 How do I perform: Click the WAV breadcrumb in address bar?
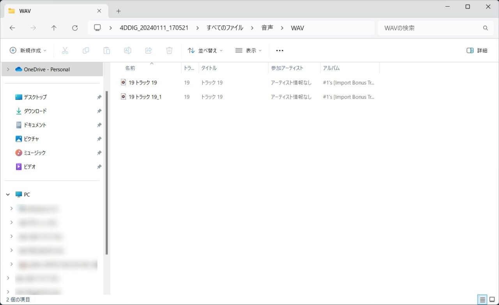click(297, 28)
